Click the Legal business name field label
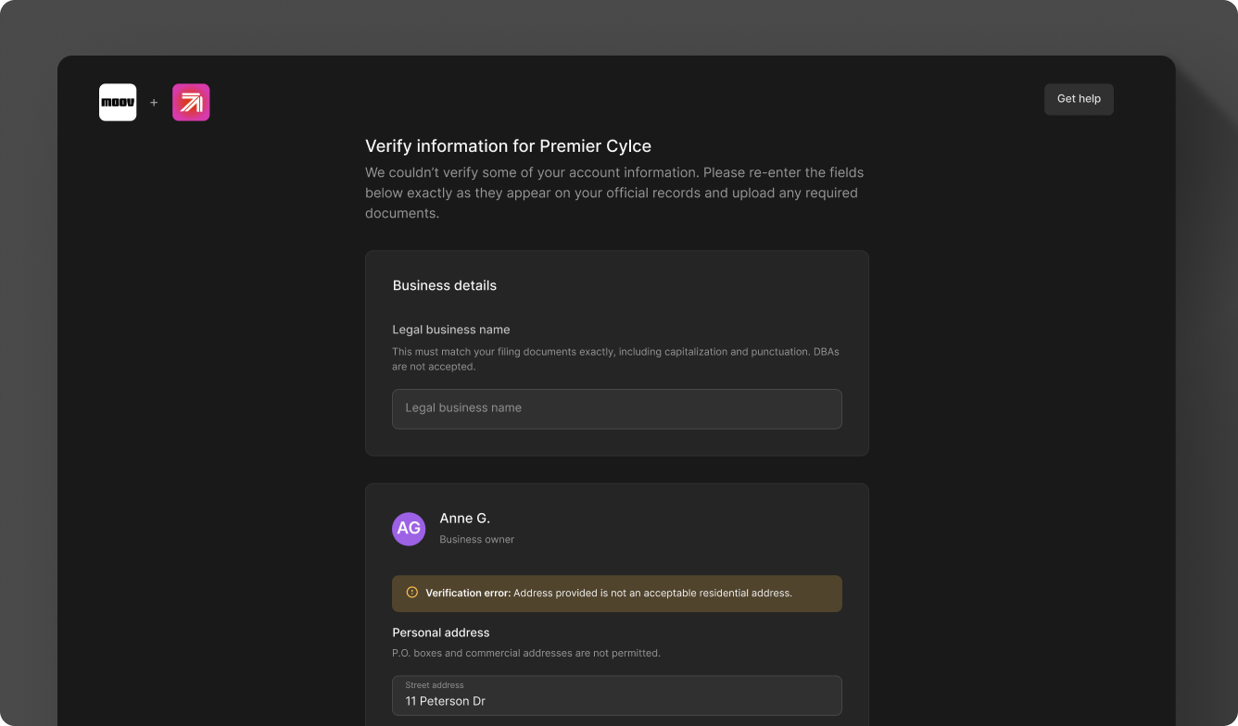 pyautogui.click(x=451, y=330)
